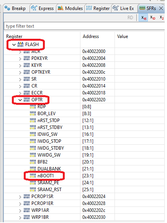Click the OPTR register icon
Viewport: 167px width, 223px height.
[x=26, y=100]
